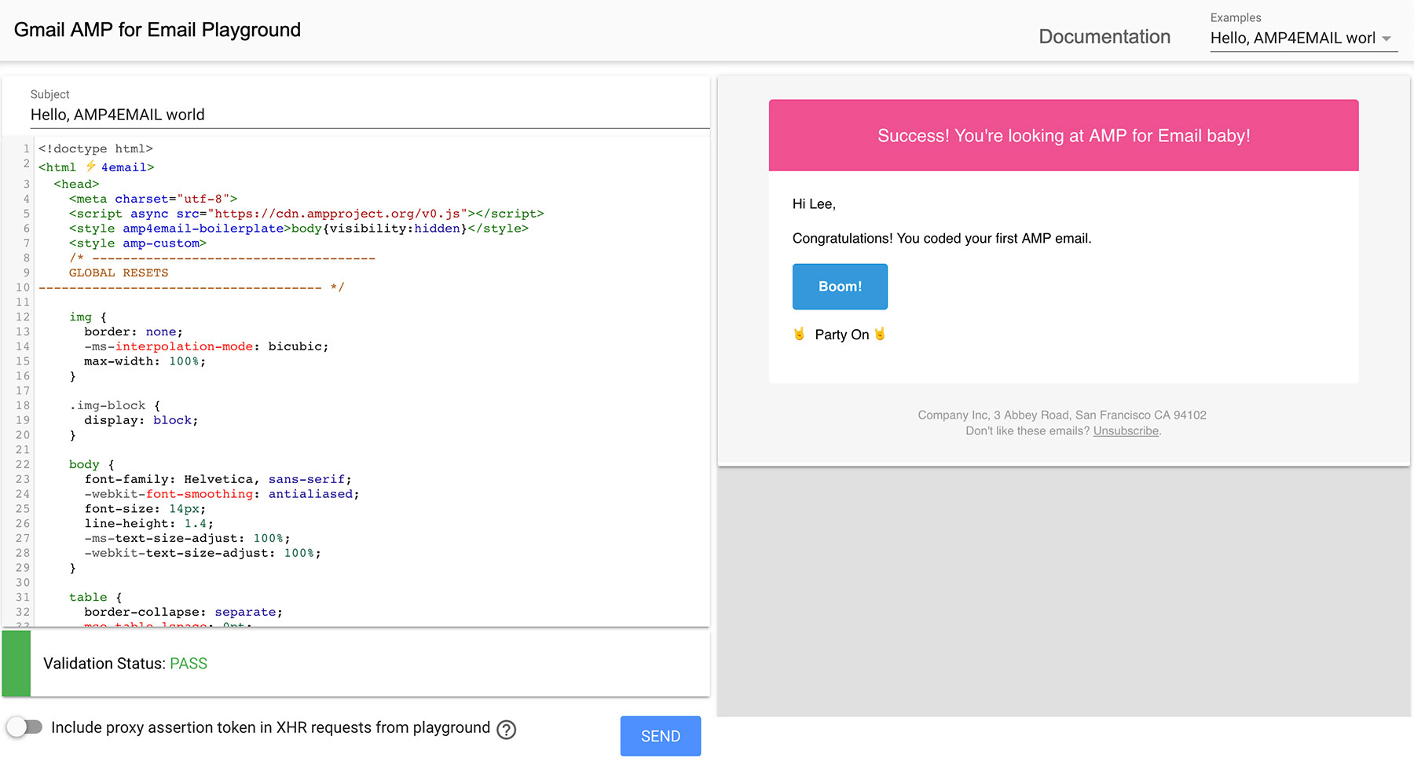Click the 'table {' selector line

point(96,598)
